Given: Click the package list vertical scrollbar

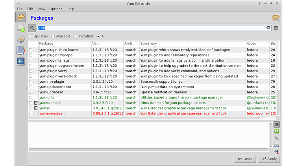Looking at the screenshot, I should pos(278,103).
